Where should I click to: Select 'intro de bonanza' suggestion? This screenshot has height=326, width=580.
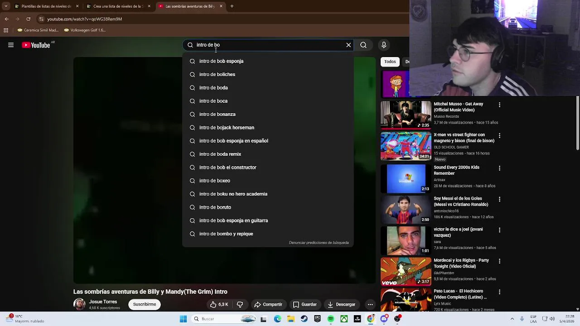point(268,114)
